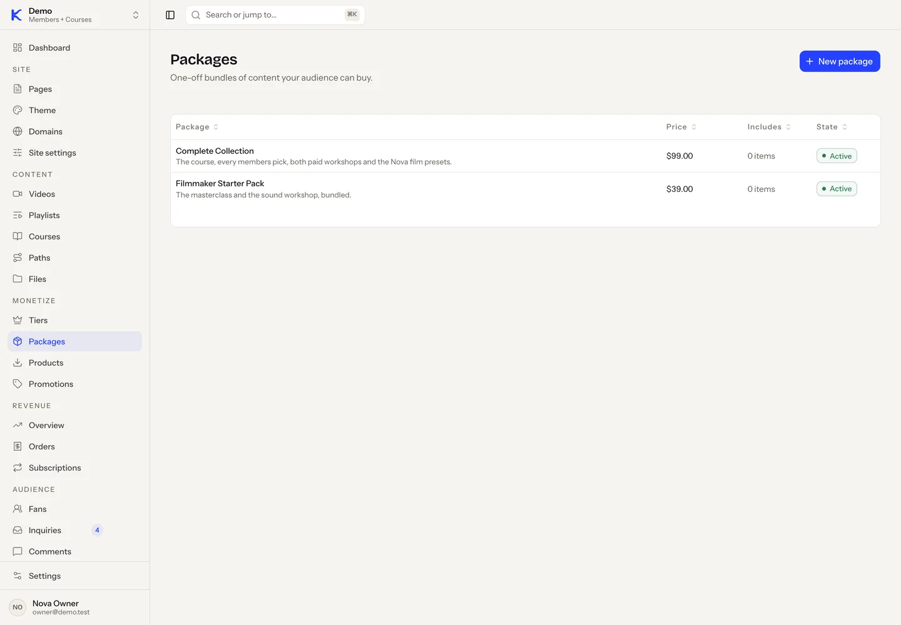The width and height of the screenshot is (901, 625).
Task: Open Subscriptions under Revenue
Action: click(x=75, y=467)
